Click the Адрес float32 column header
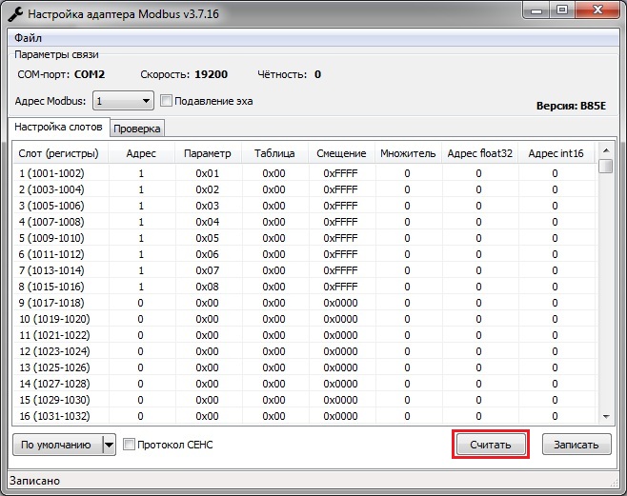The width and height of the screenshot is (627, 496). coord(480,153)
